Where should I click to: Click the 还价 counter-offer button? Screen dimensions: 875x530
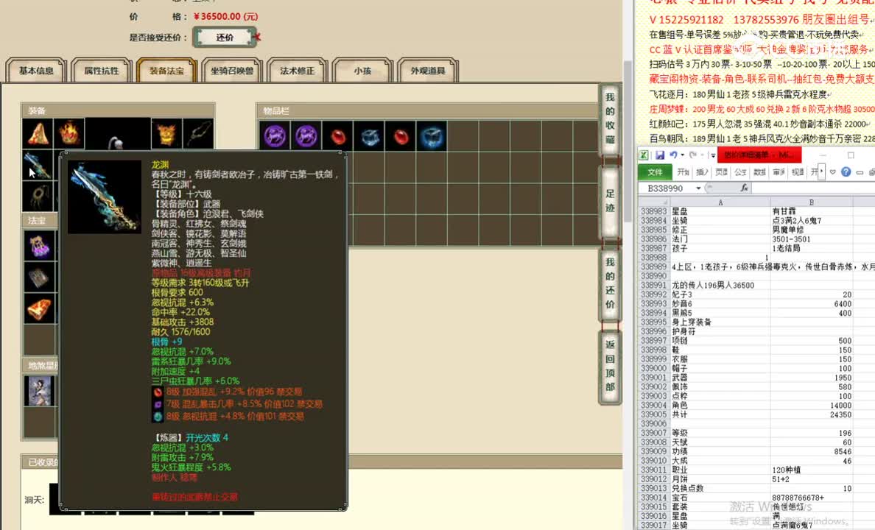pyautogui.click(x=225, y=35)
